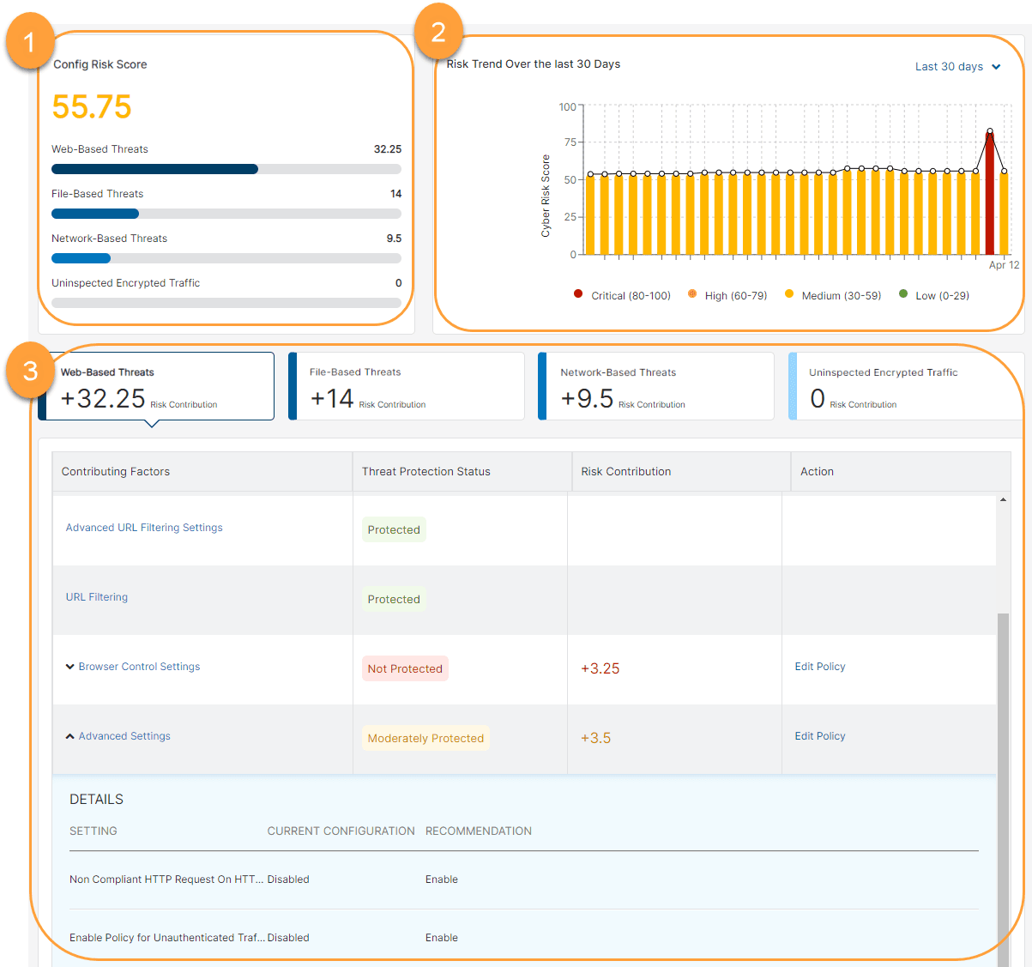
Task: Select the Web-Based Threats tab
Action: coord(160,386)
